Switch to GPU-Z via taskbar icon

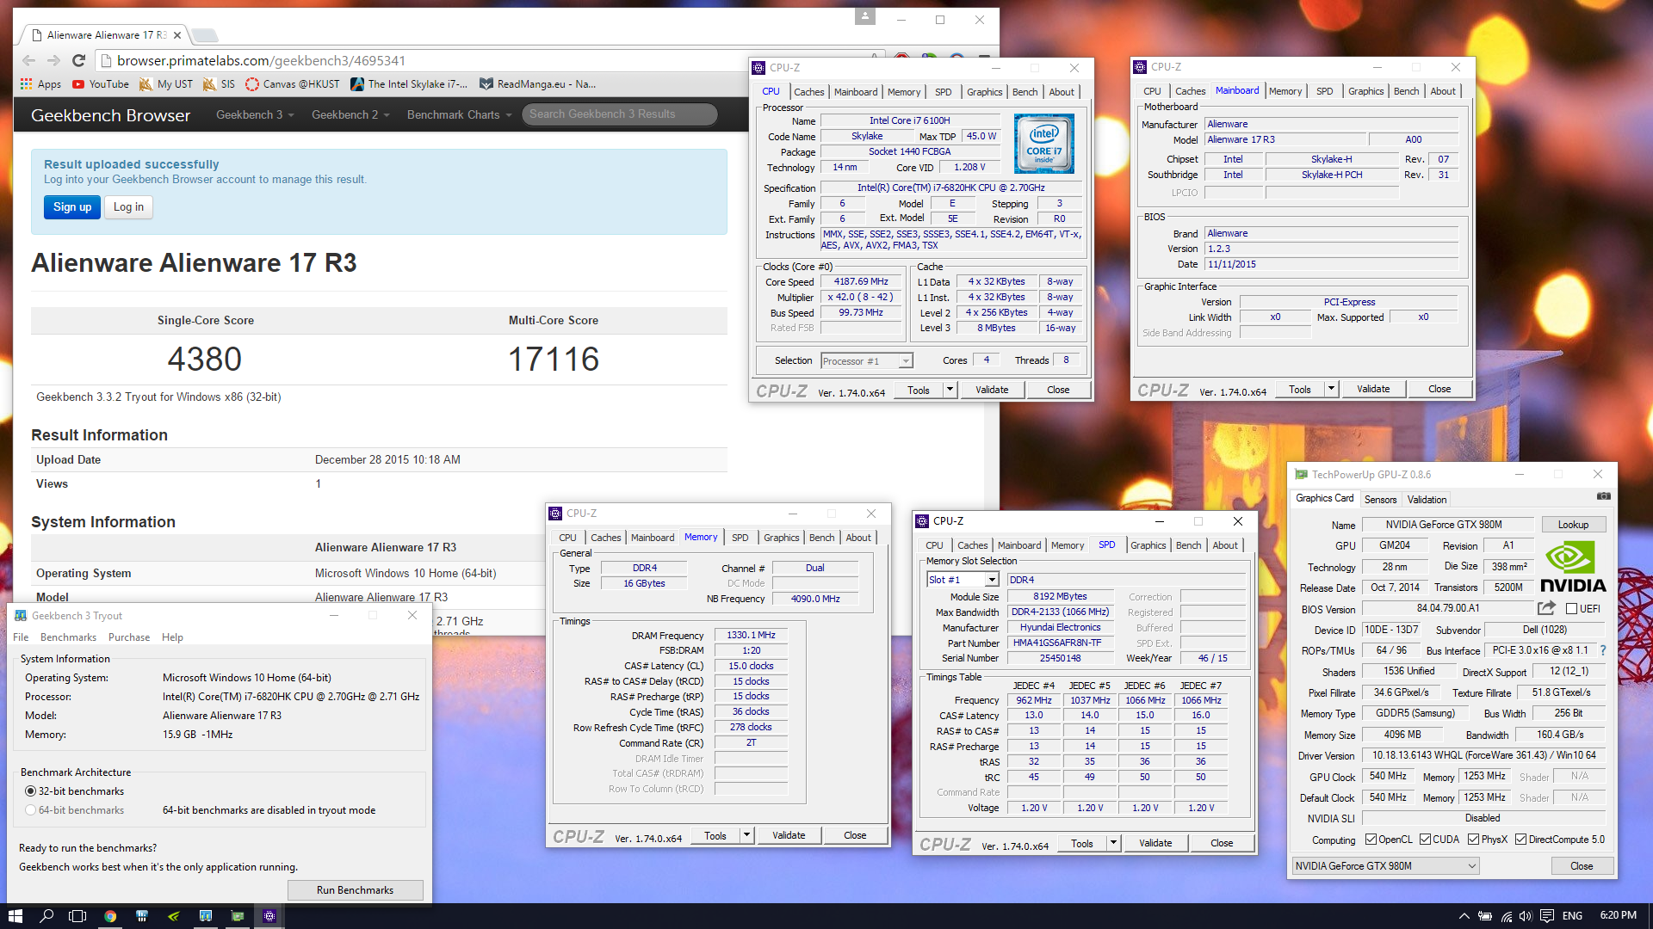(238, 916)
